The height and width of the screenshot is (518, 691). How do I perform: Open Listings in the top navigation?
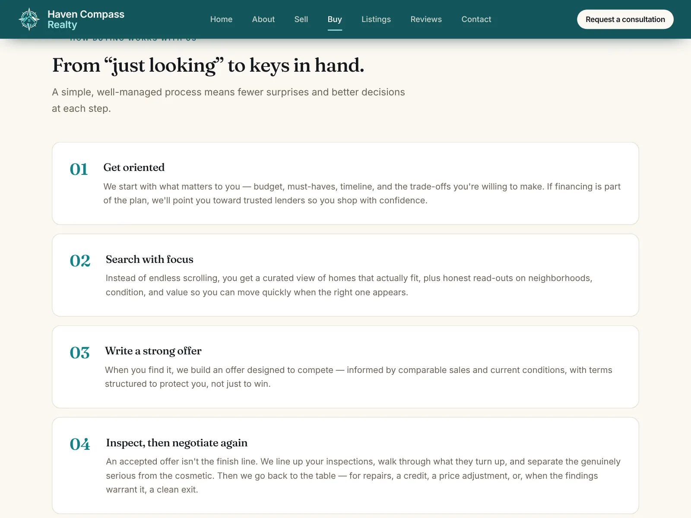[376, 19]
